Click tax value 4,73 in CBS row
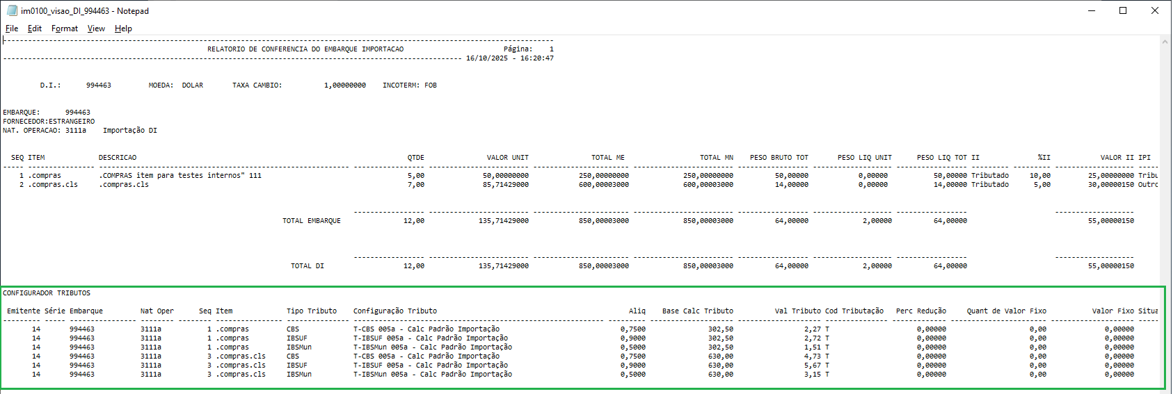The width and height of the screenshot is (1173, 394). pyautogui.click(x=813, y=356)
